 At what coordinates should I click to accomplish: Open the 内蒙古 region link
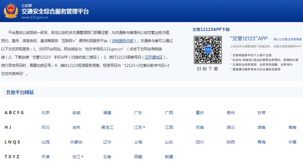pos(76,142)
